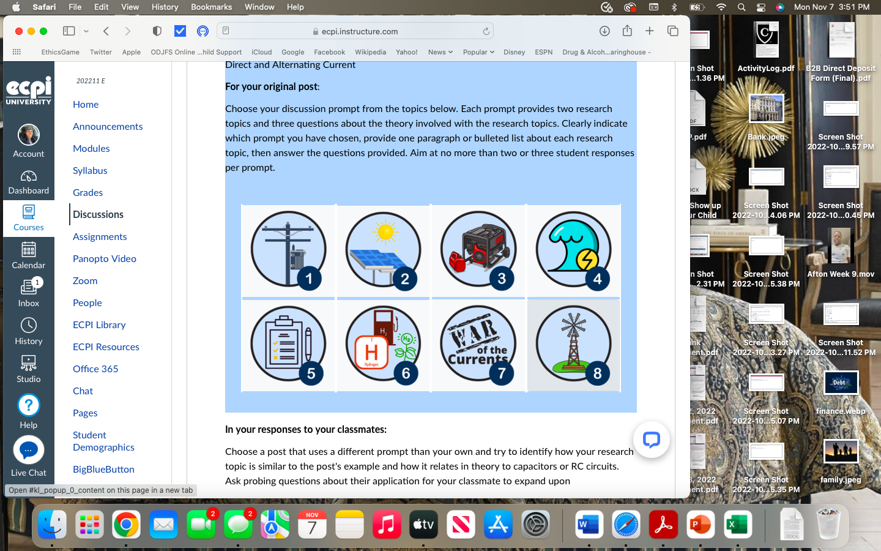Select Discussions in course menu
The height and width of the screenshot is (551, 881).
(x=98, y=215)
